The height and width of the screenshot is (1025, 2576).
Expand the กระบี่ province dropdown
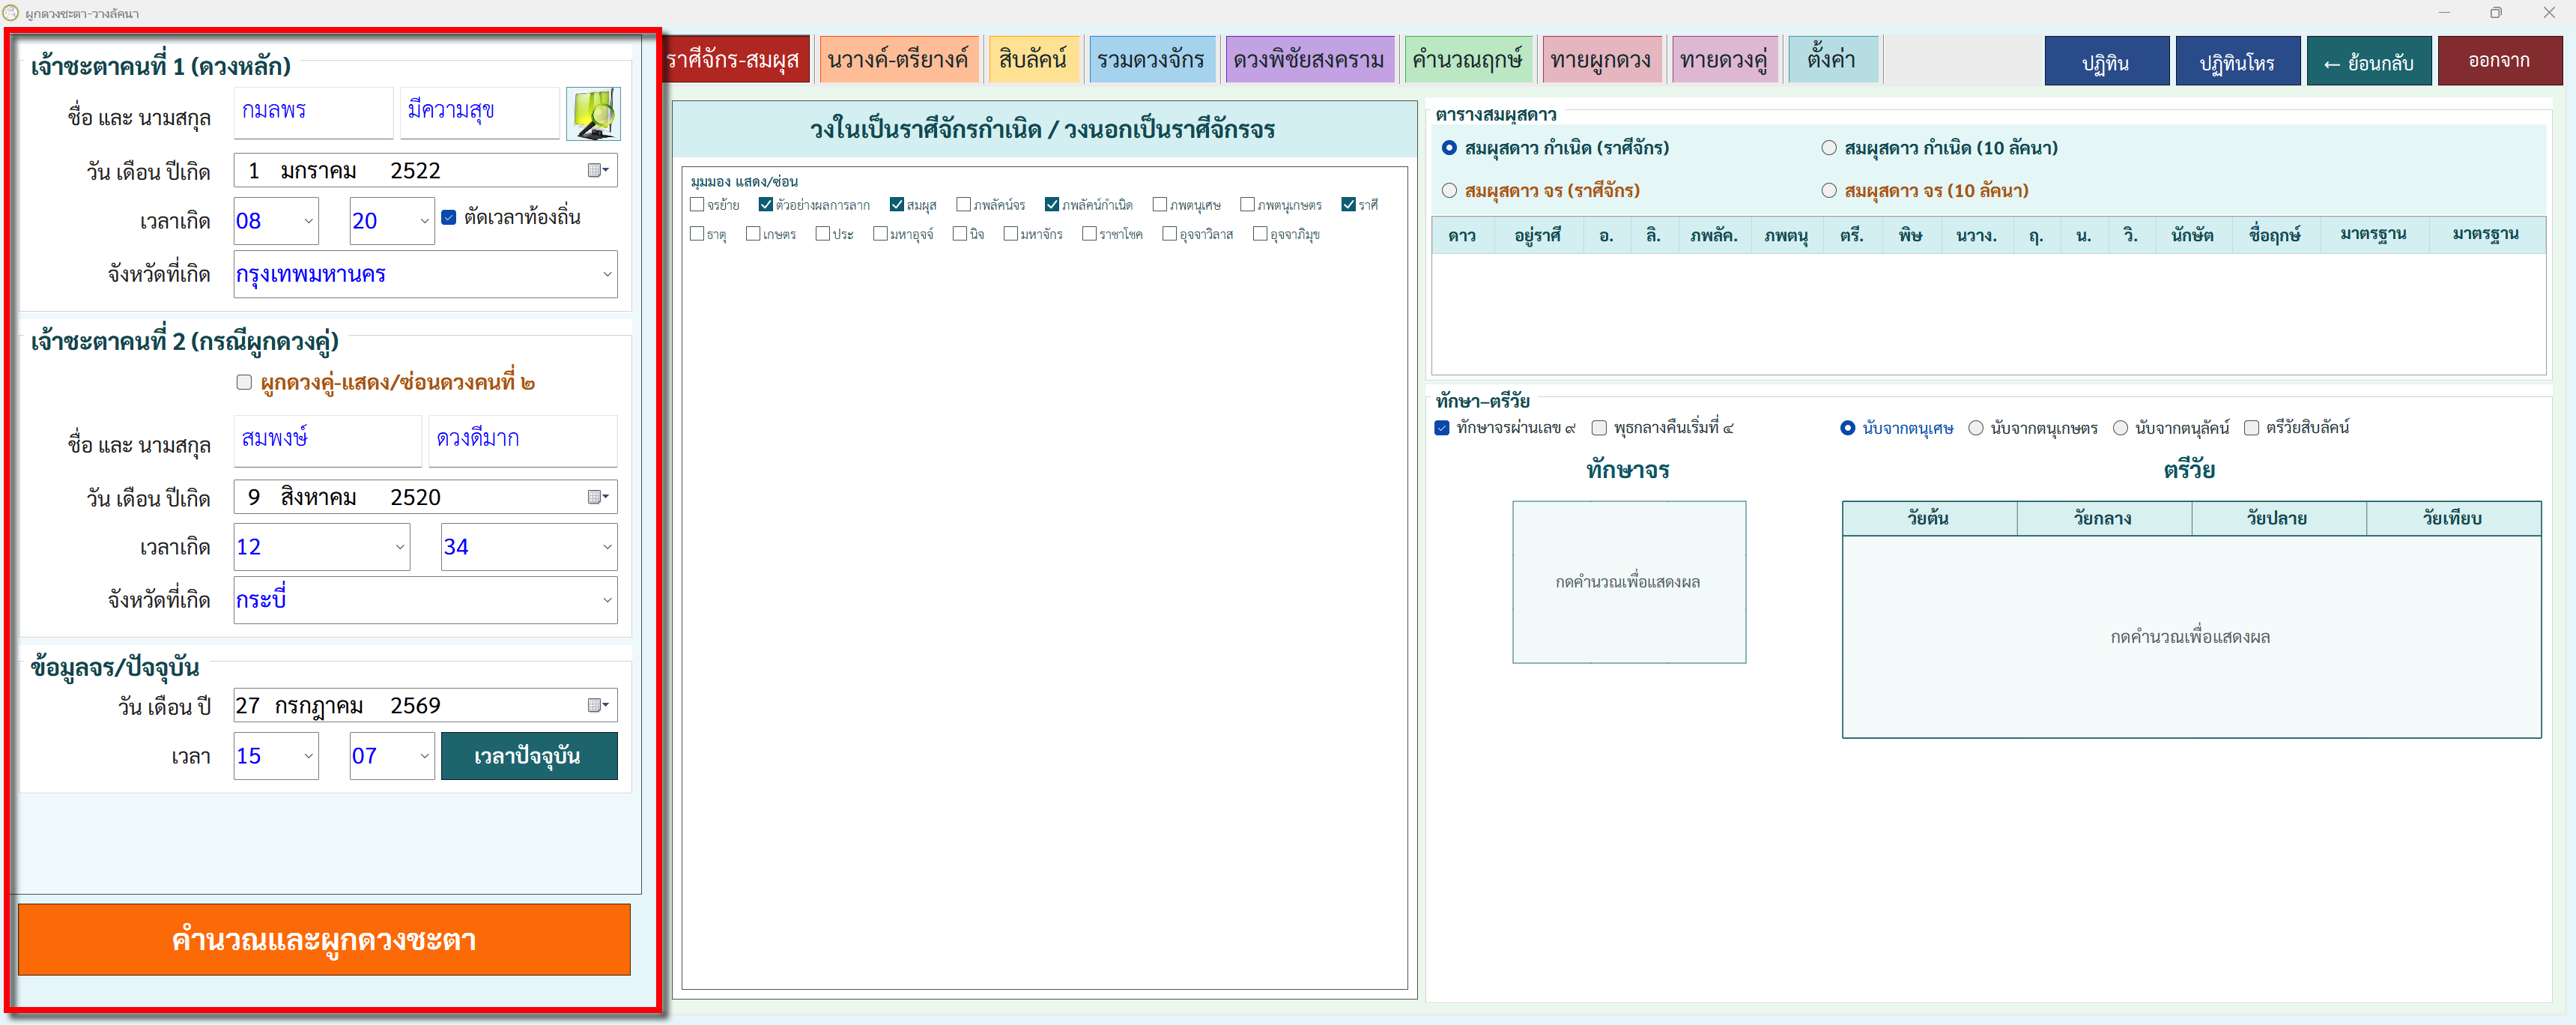607,601
